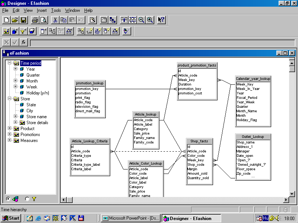
Task: Open the Edit menu
Action: (16, 10)
